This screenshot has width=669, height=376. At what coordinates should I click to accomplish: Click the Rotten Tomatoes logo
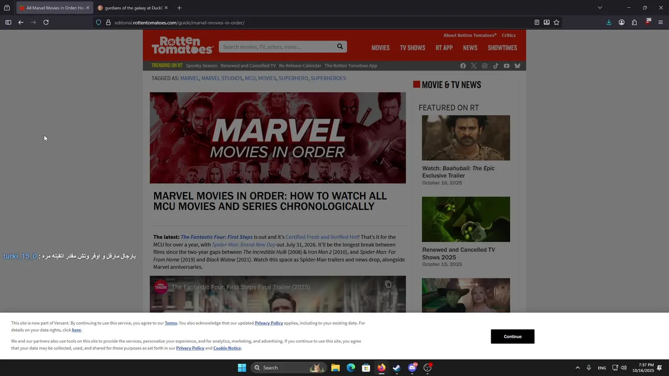click(x=182, y=45)
